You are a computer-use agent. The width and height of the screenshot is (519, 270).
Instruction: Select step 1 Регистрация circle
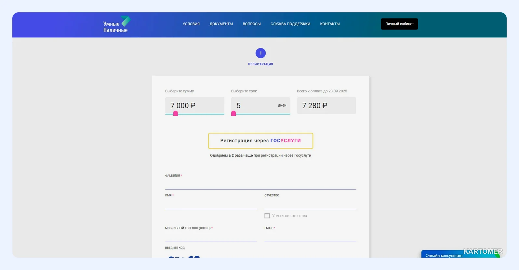click(260, 53)
